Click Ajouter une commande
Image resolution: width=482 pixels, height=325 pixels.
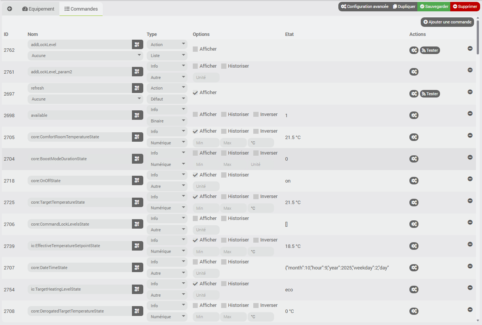click(447, 22)
